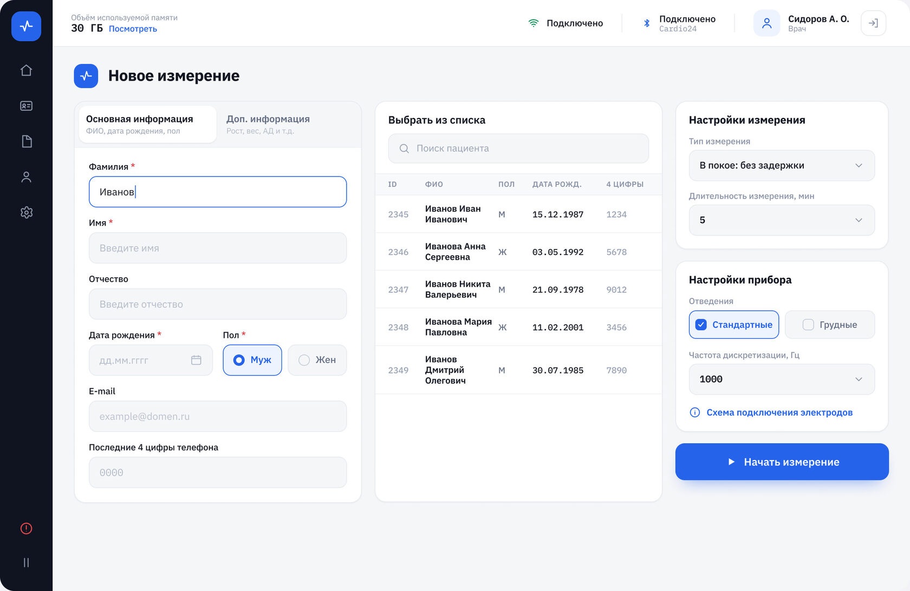
Task: Click the logout icon next to Сидоров
Action: coord(873,23)
